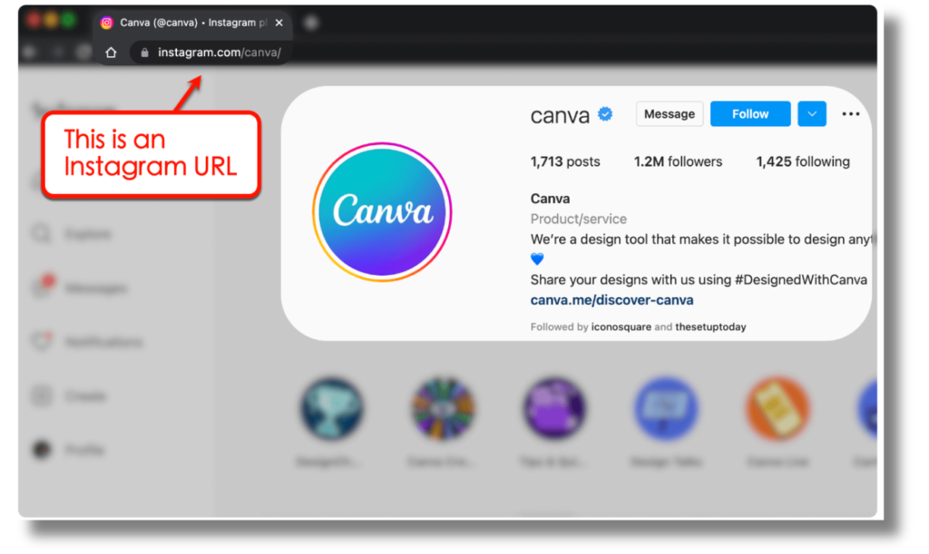Open the Canva Live story highlight
The image size is (929, 554).
pos(778,410)
